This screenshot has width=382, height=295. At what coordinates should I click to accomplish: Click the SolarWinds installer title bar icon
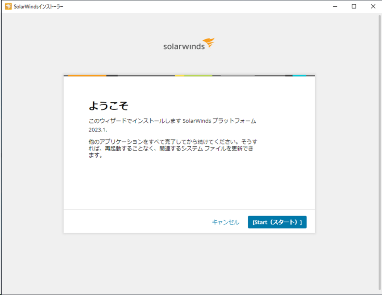click(x=8, y=6)
